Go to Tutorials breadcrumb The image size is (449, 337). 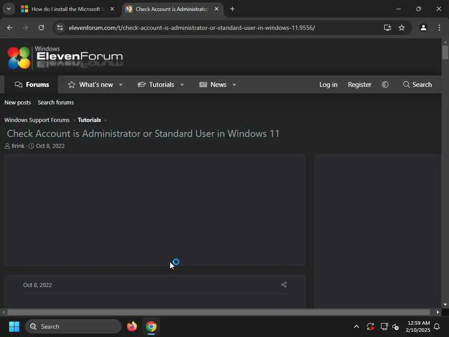89,120
